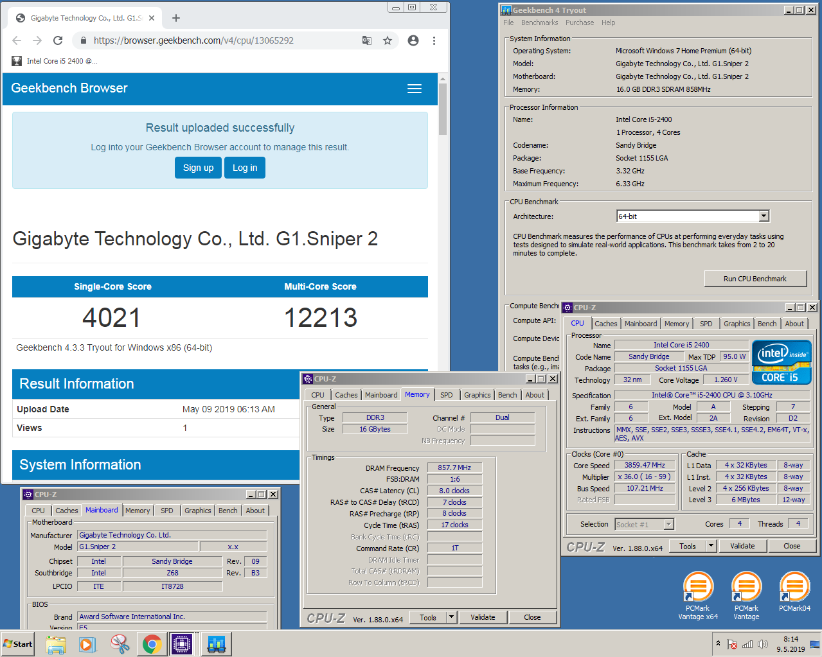Open the Geekbench Help menu
822x657 pixels.
pos(608,22)
